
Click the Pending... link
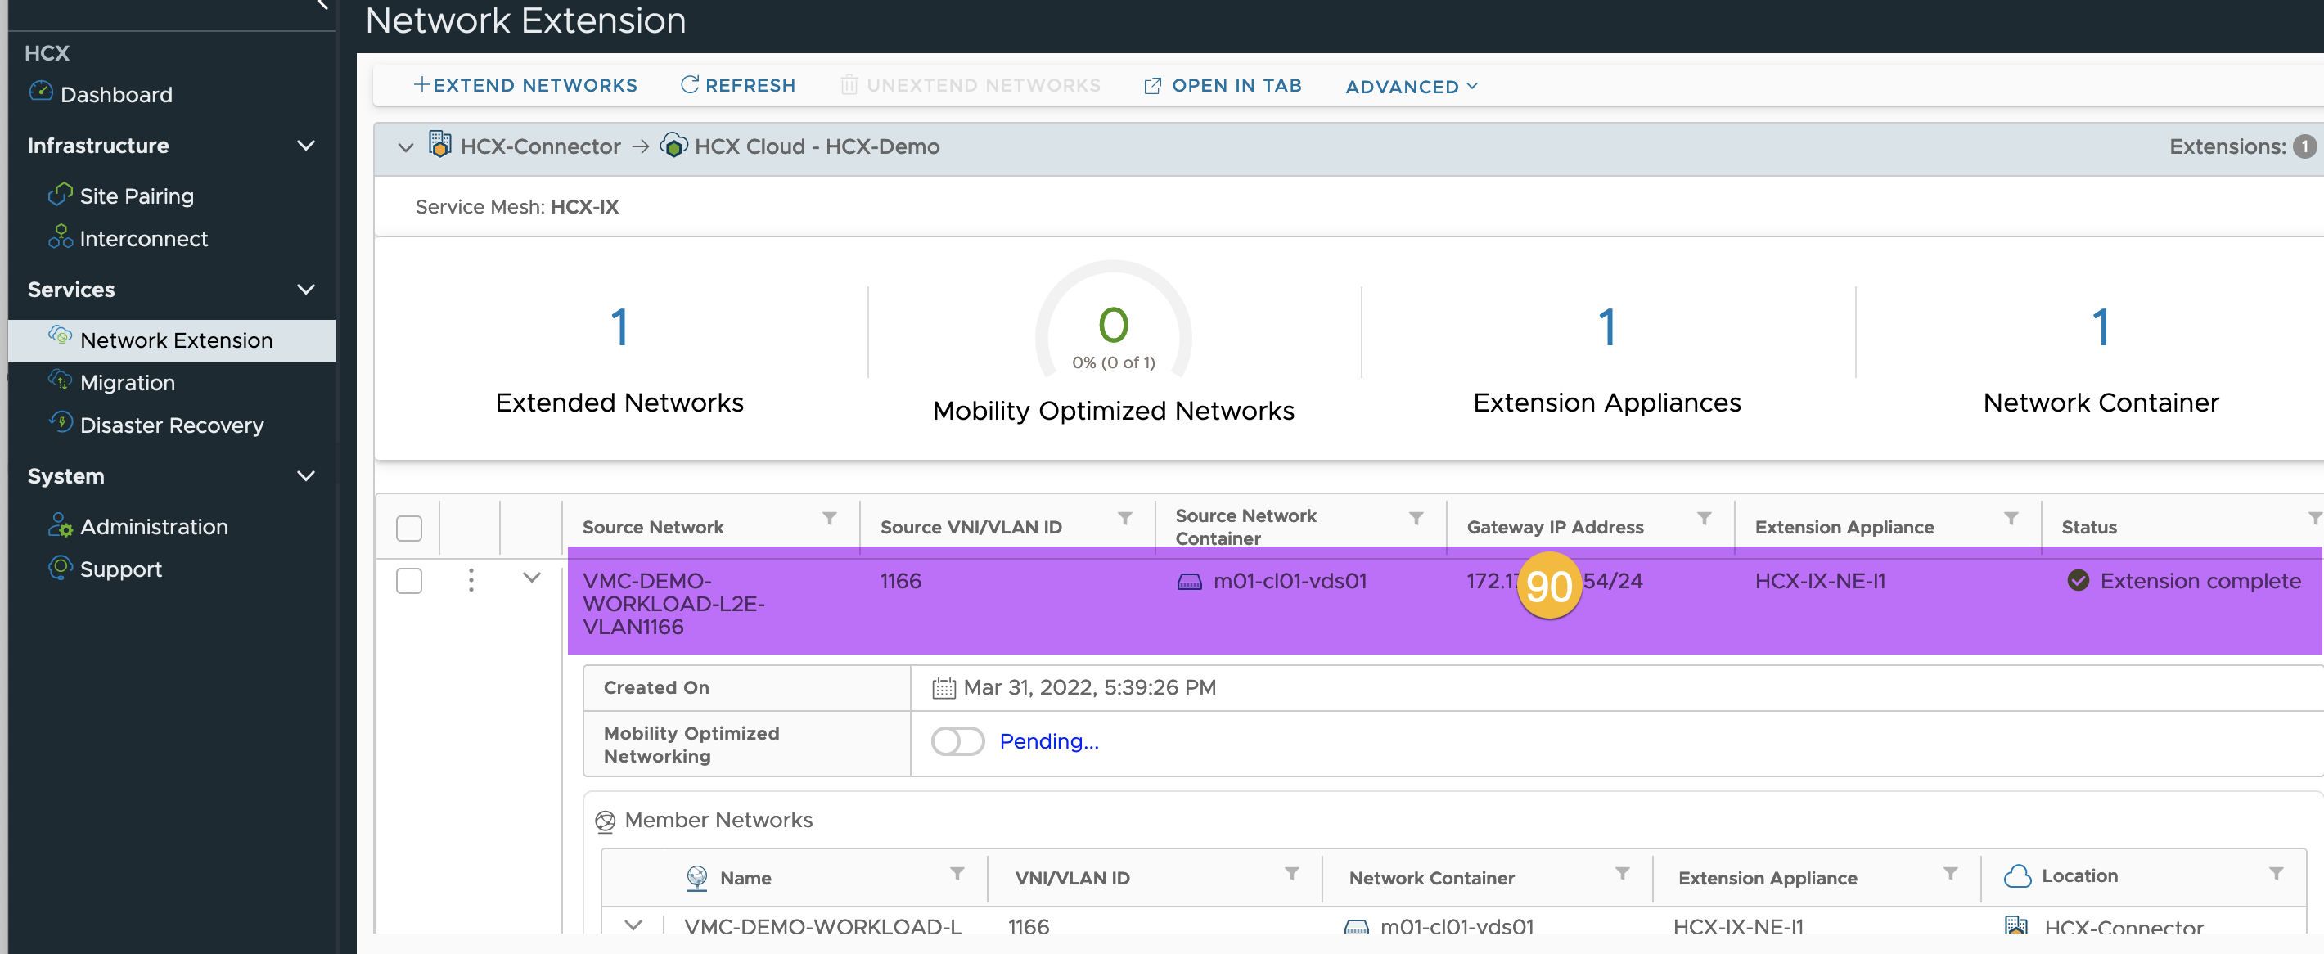pos(1048,741)
